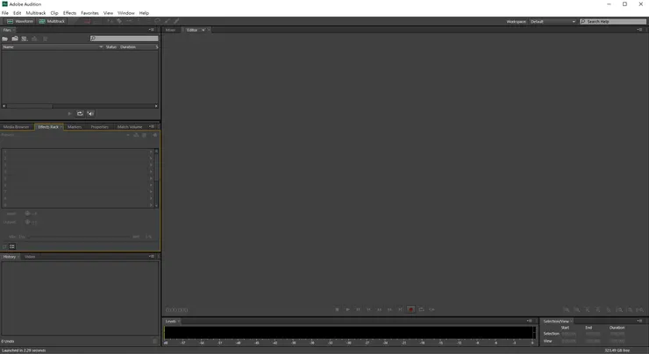The width and height of the screenshot is (649, 354).
Task: Toggle Loop Playback in transport controls
Action: (x=421, y=309)
